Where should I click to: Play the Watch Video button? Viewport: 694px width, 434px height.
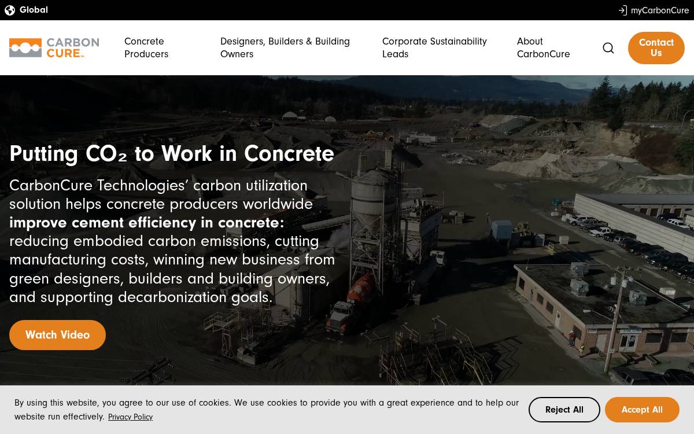[57, 335]
